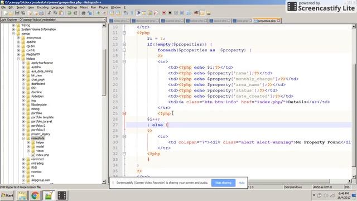
Task: Hide the Screencastify sharing notice
Action: click(x=242, y=183)
